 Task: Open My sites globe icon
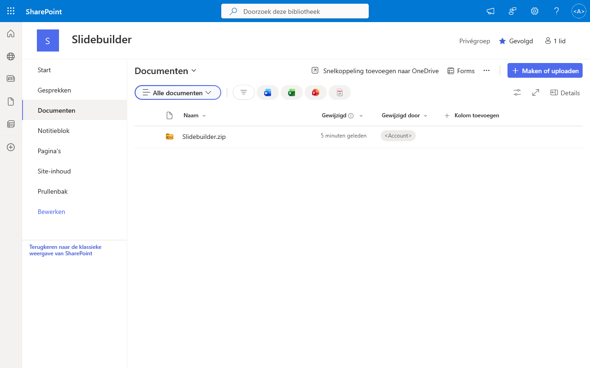[11, 57]
